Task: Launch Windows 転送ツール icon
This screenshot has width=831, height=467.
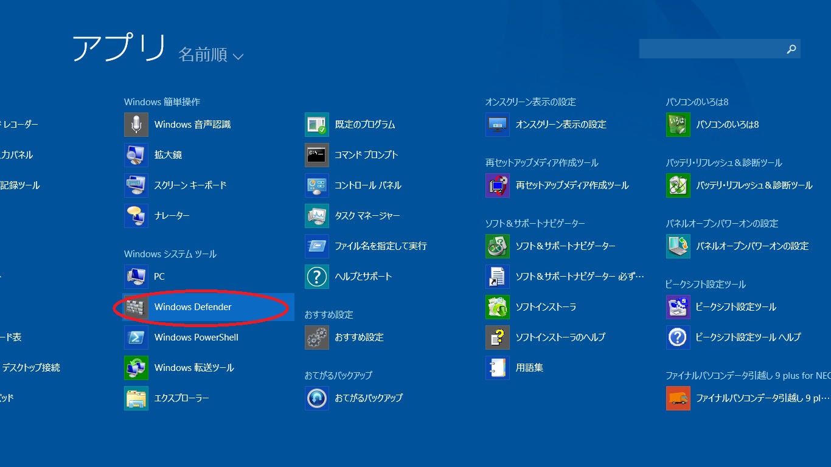Action: (x=136, y=368)
